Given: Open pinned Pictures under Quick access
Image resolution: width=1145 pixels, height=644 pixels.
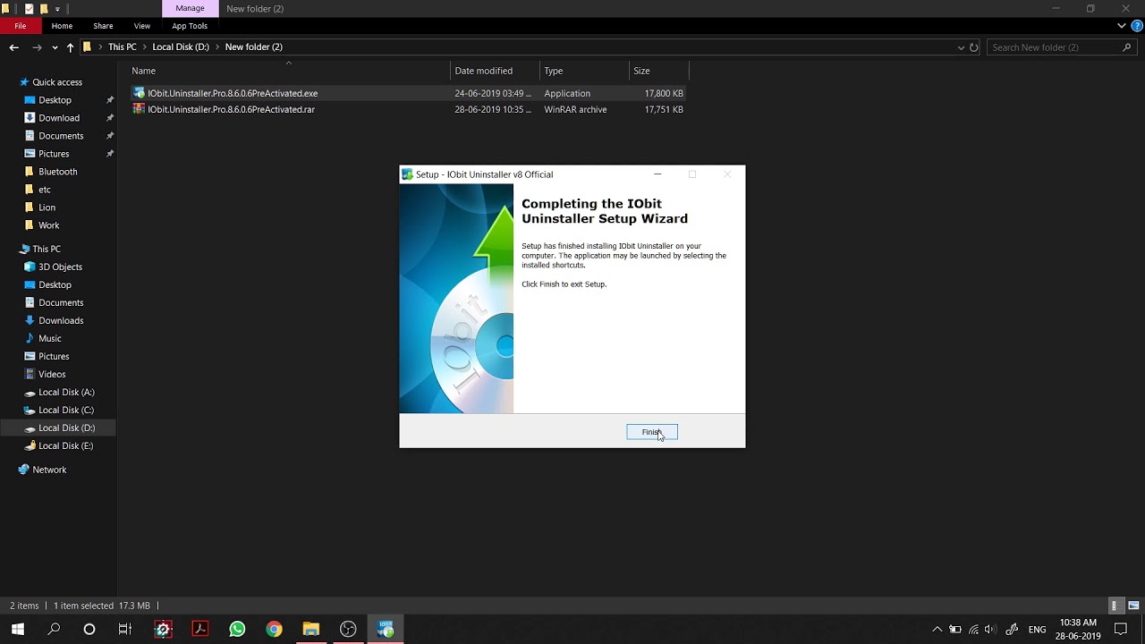Looking at the screenshot, I should click(x=54, y=154).
